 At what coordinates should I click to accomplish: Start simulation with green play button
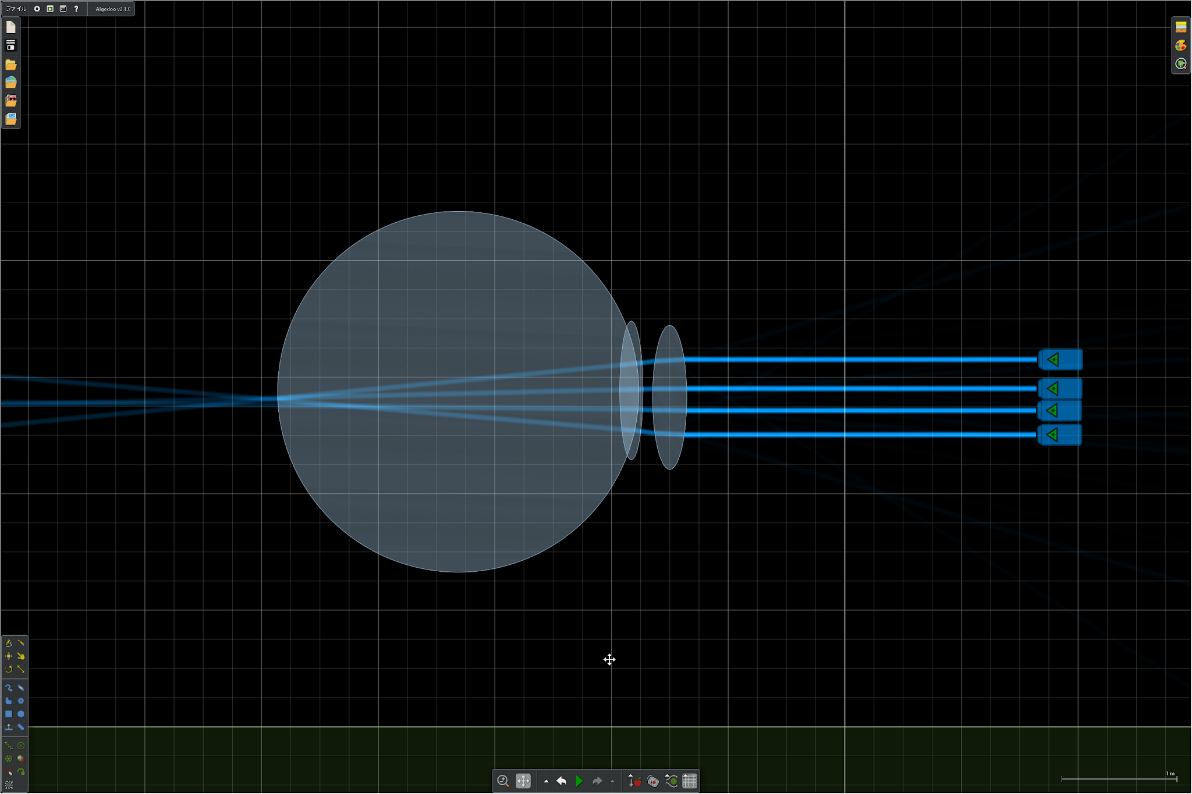pyautogui.click(x=579, y=781)
